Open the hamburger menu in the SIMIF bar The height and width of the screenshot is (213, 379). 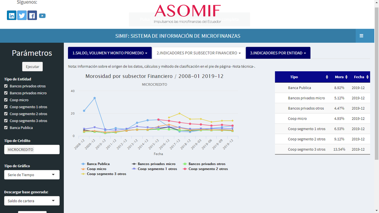361,36
